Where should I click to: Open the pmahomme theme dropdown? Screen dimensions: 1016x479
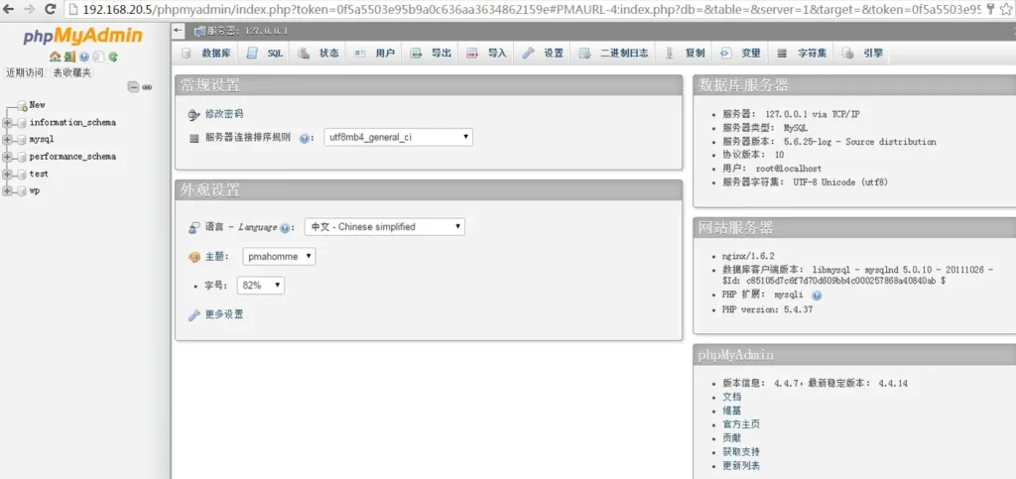click(279, 256)
